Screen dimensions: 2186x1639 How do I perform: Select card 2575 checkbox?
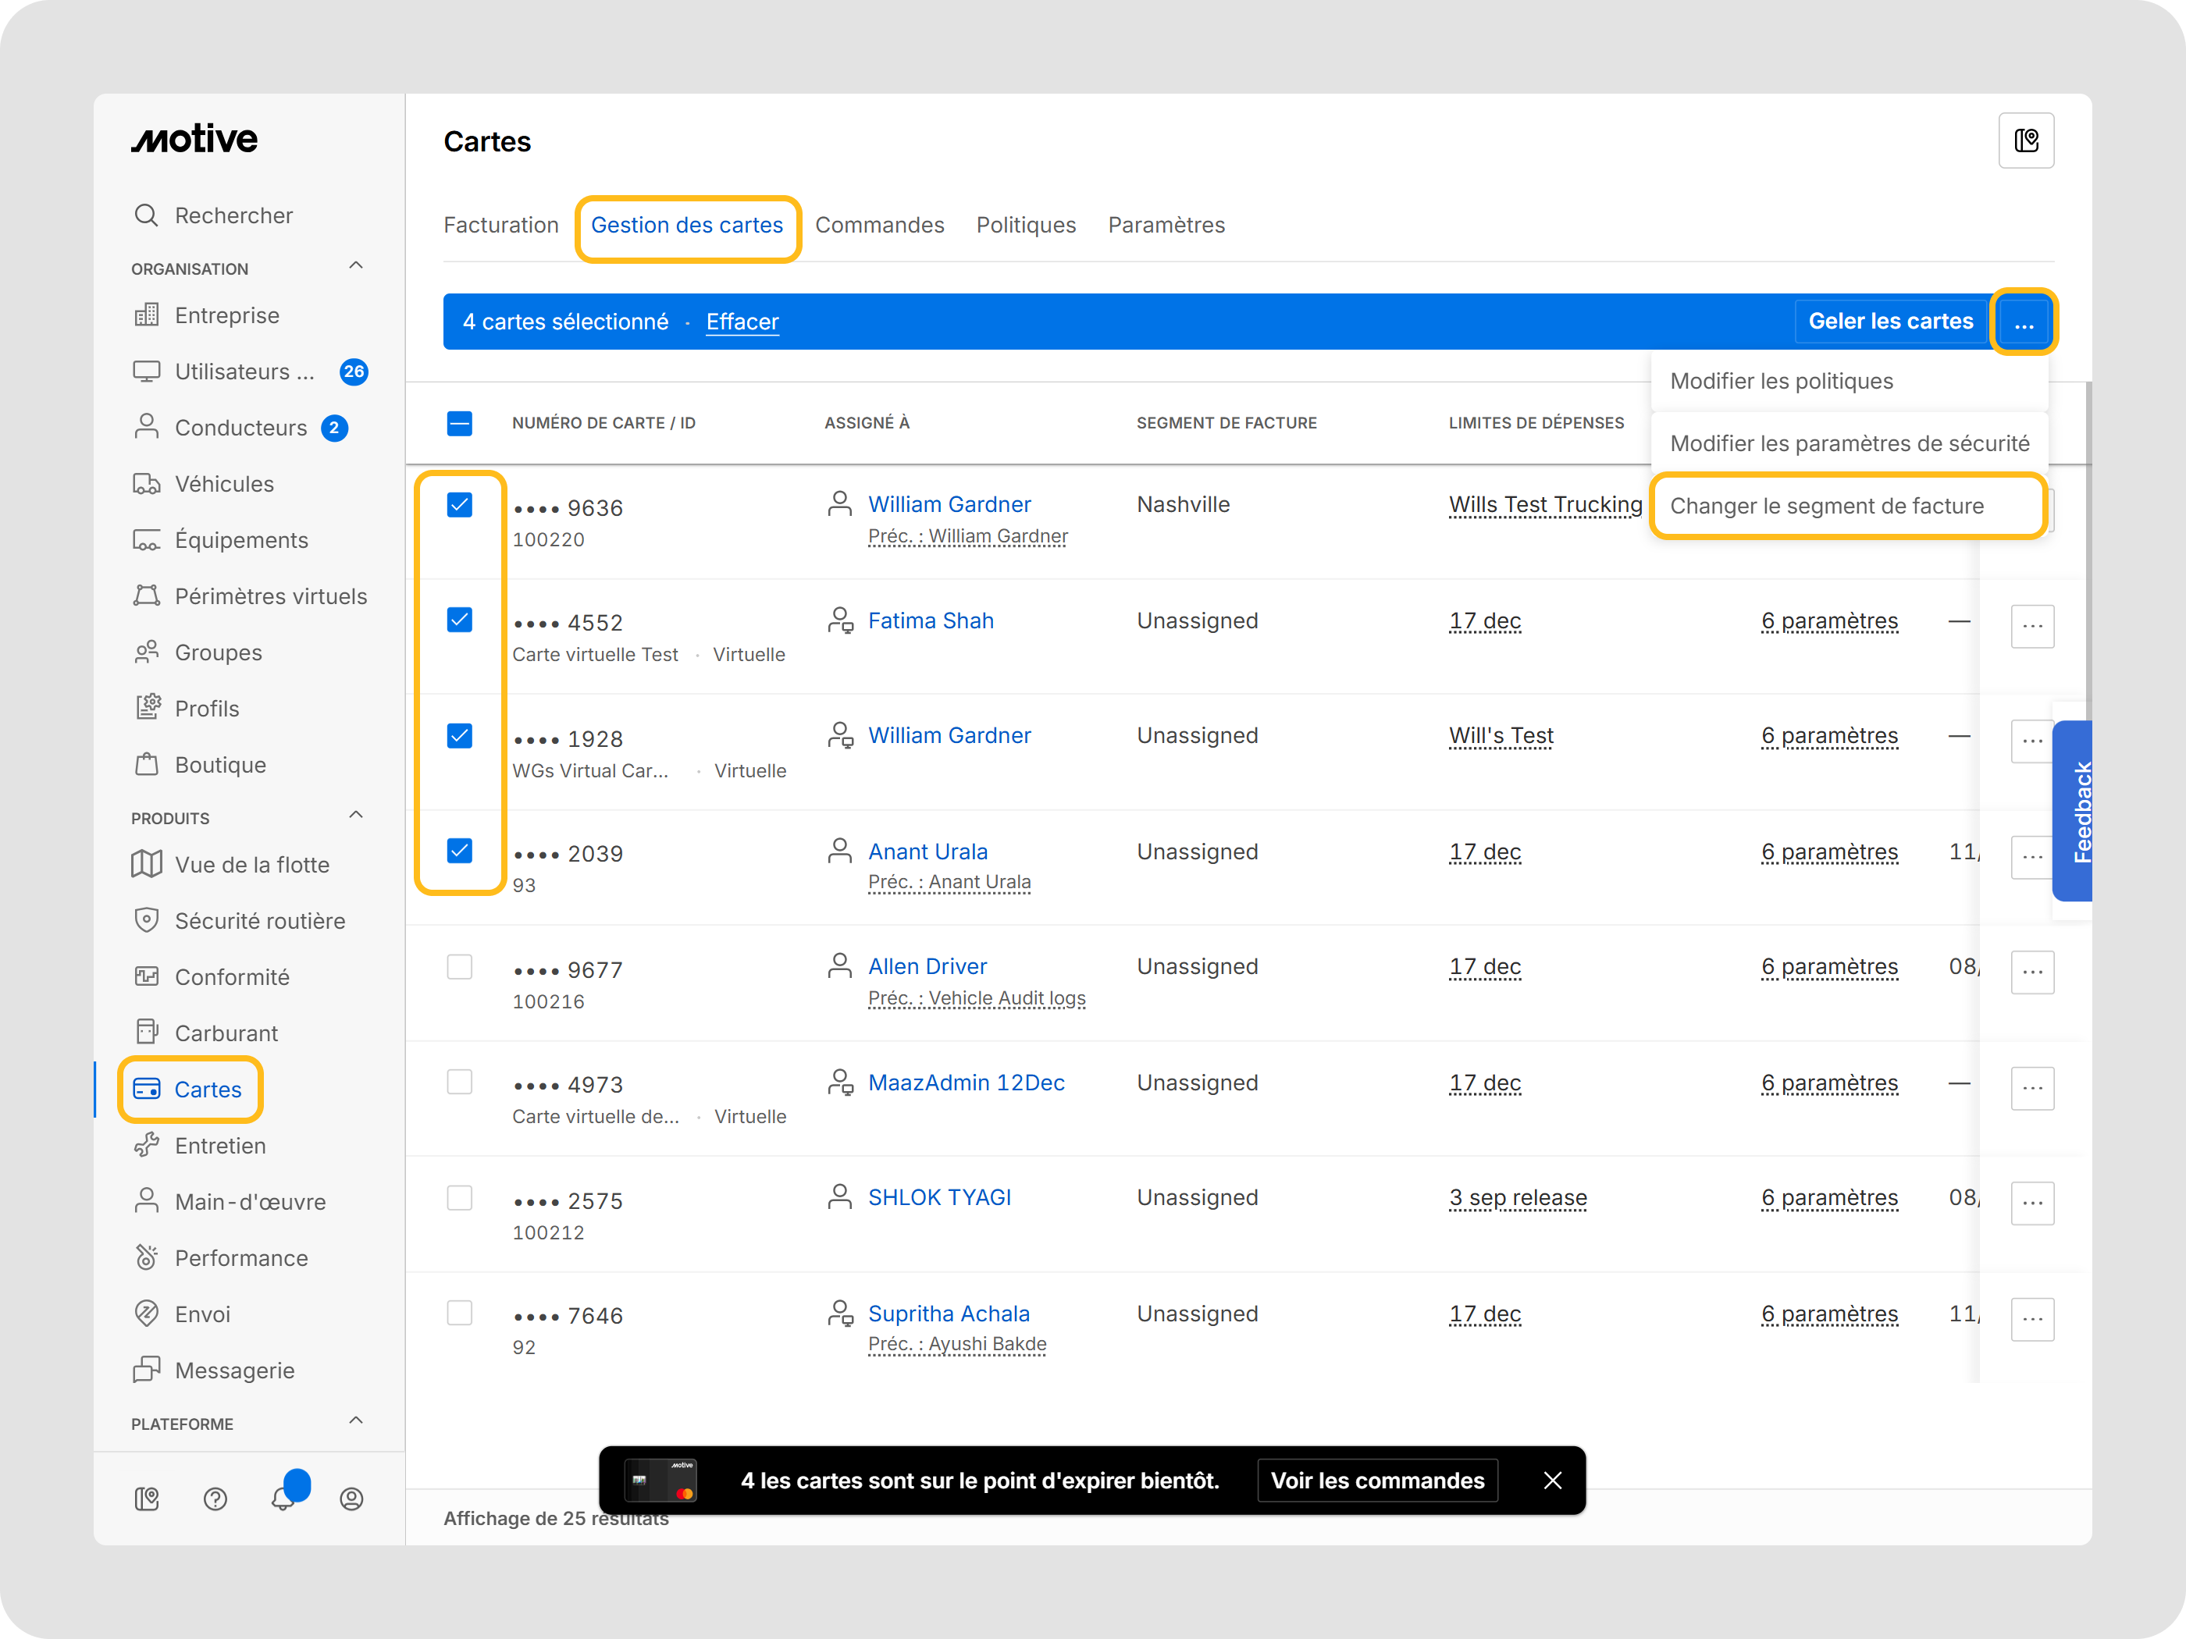point(460,1198)
